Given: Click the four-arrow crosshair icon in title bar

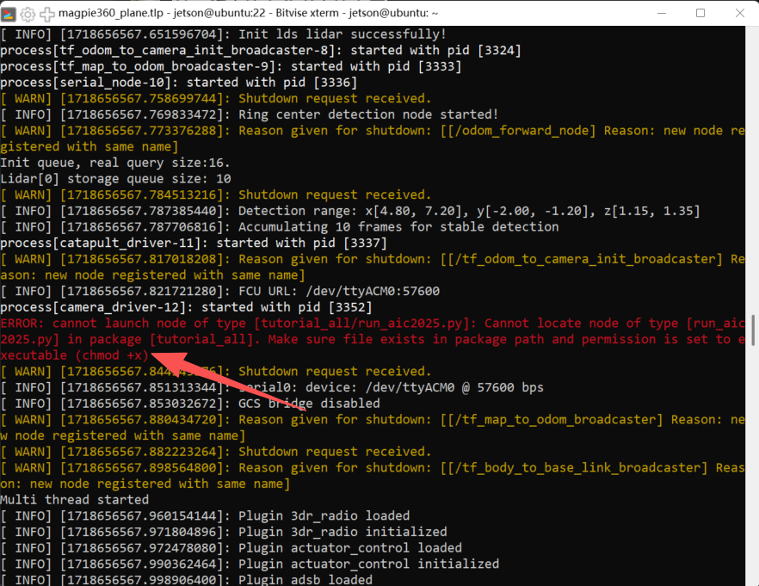Looking at the screenshot, I should point(46,14).
